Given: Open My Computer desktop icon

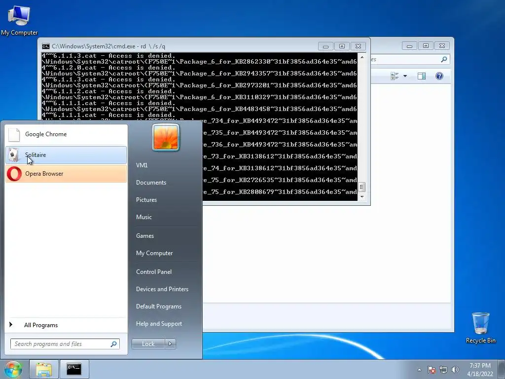Looking at the screenshot, I should (x=19, y=20).
